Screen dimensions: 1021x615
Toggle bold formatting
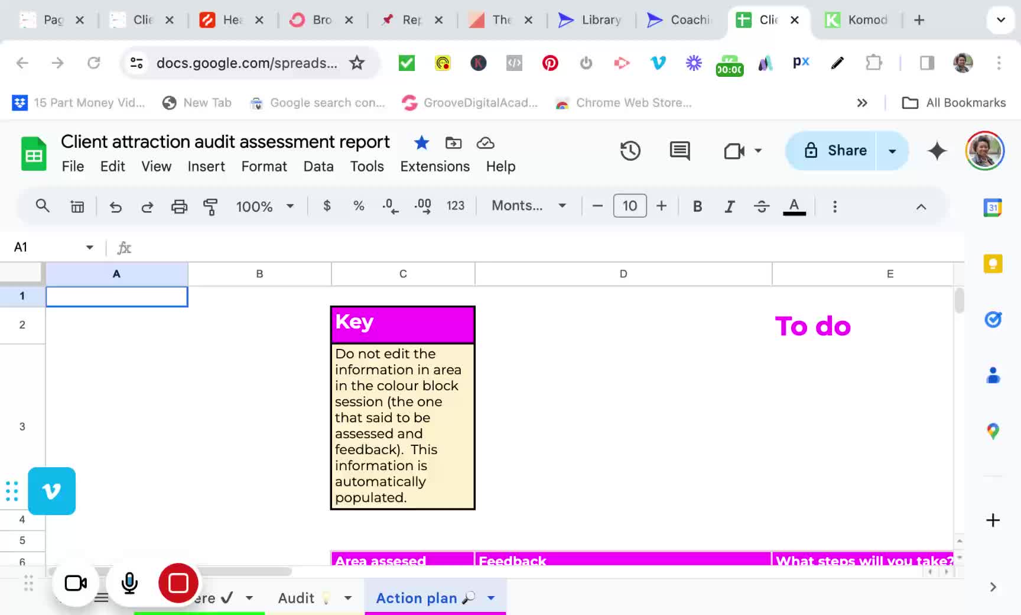[697, 206]
